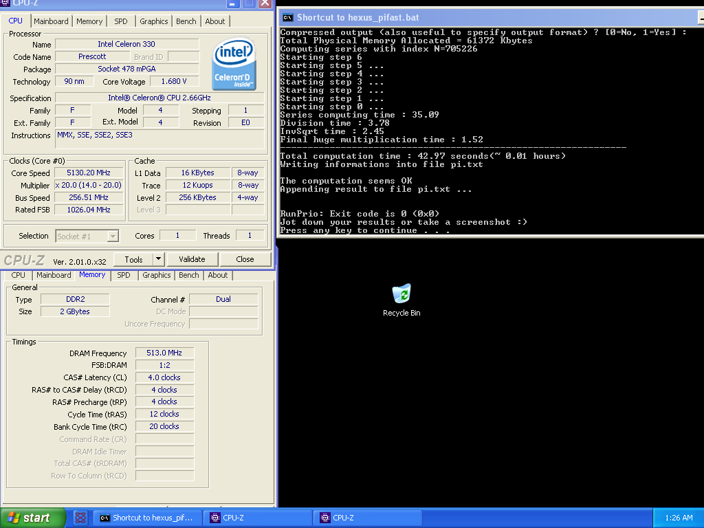Click the hexus_pifast.bat window title bar
Screen dimensions: 704x528
[x=490, y=18]
